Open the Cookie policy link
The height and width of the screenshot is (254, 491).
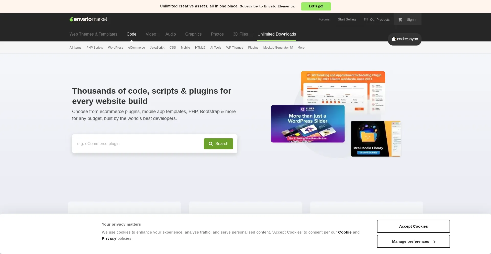[345, 232]
